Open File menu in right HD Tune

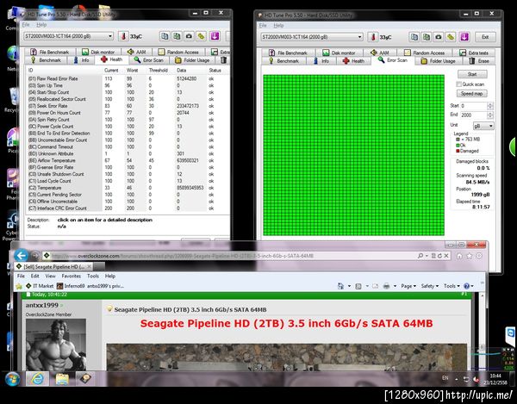[x=263, y=25]
